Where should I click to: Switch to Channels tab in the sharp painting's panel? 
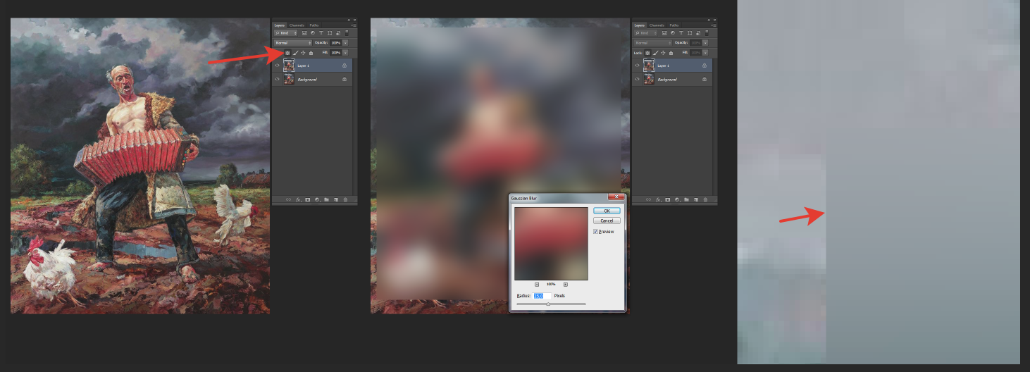[297, 25]
